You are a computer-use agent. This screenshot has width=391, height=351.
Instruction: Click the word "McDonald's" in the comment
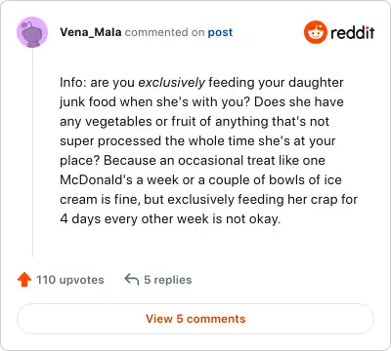coord(96,179)
